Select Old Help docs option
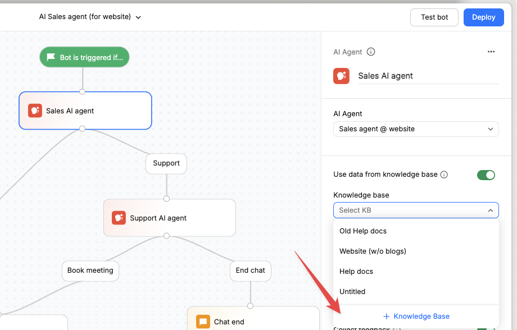Viewport: 517px width, 330px height. [x=363, y=231]
